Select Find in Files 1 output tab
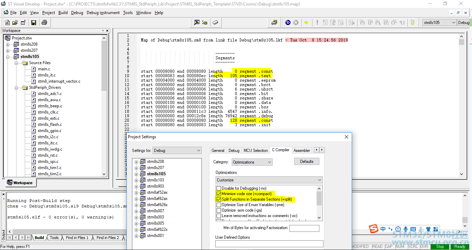Image resolution: width=472 pixels, height=250 pixels. coord(77,238)
